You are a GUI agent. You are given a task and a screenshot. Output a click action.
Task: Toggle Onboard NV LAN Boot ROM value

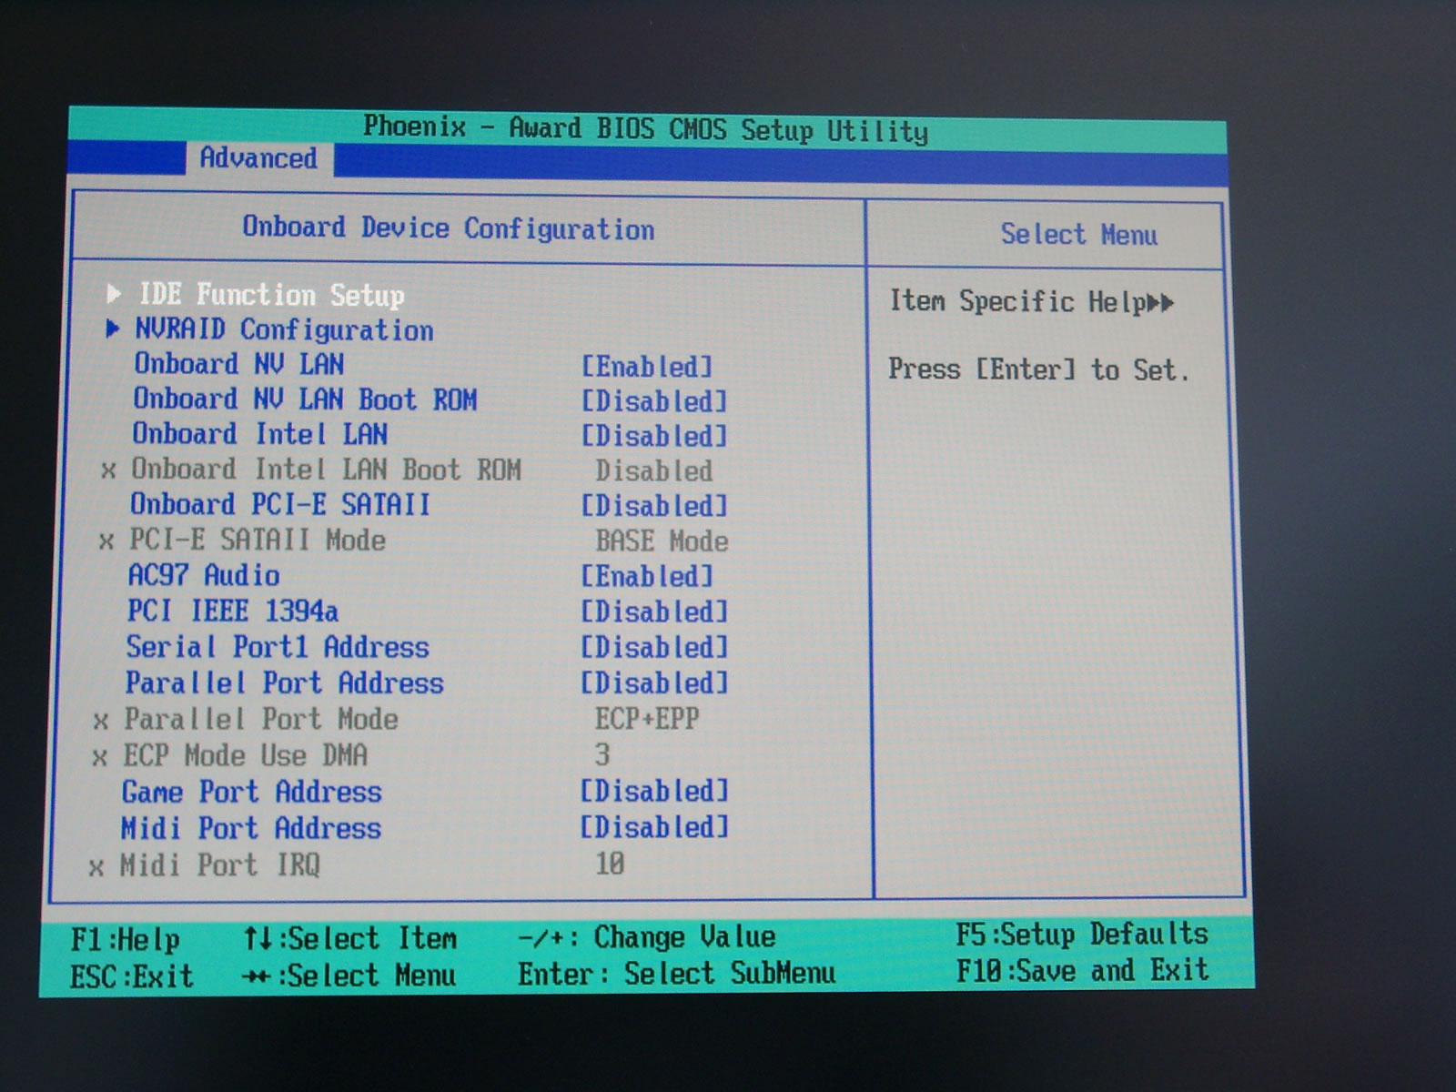(x=654, y=401)
